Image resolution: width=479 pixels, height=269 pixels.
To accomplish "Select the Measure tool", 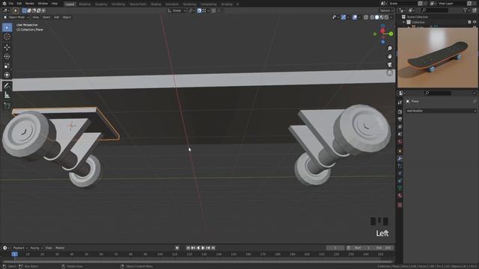I will point(7,96).
